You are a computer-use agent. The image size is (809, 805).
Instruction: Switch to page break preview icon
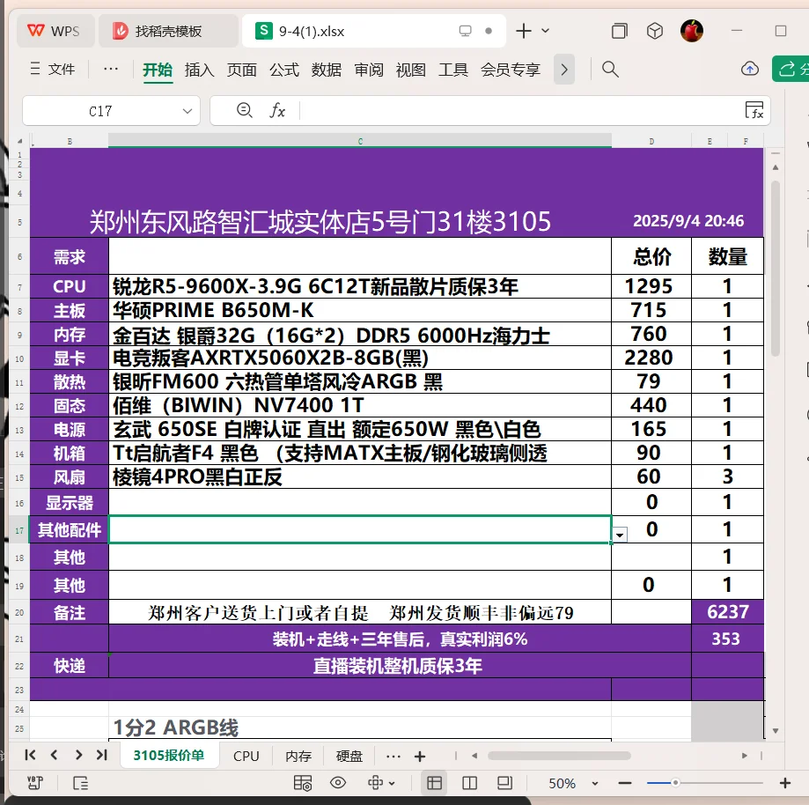point(469,783)
